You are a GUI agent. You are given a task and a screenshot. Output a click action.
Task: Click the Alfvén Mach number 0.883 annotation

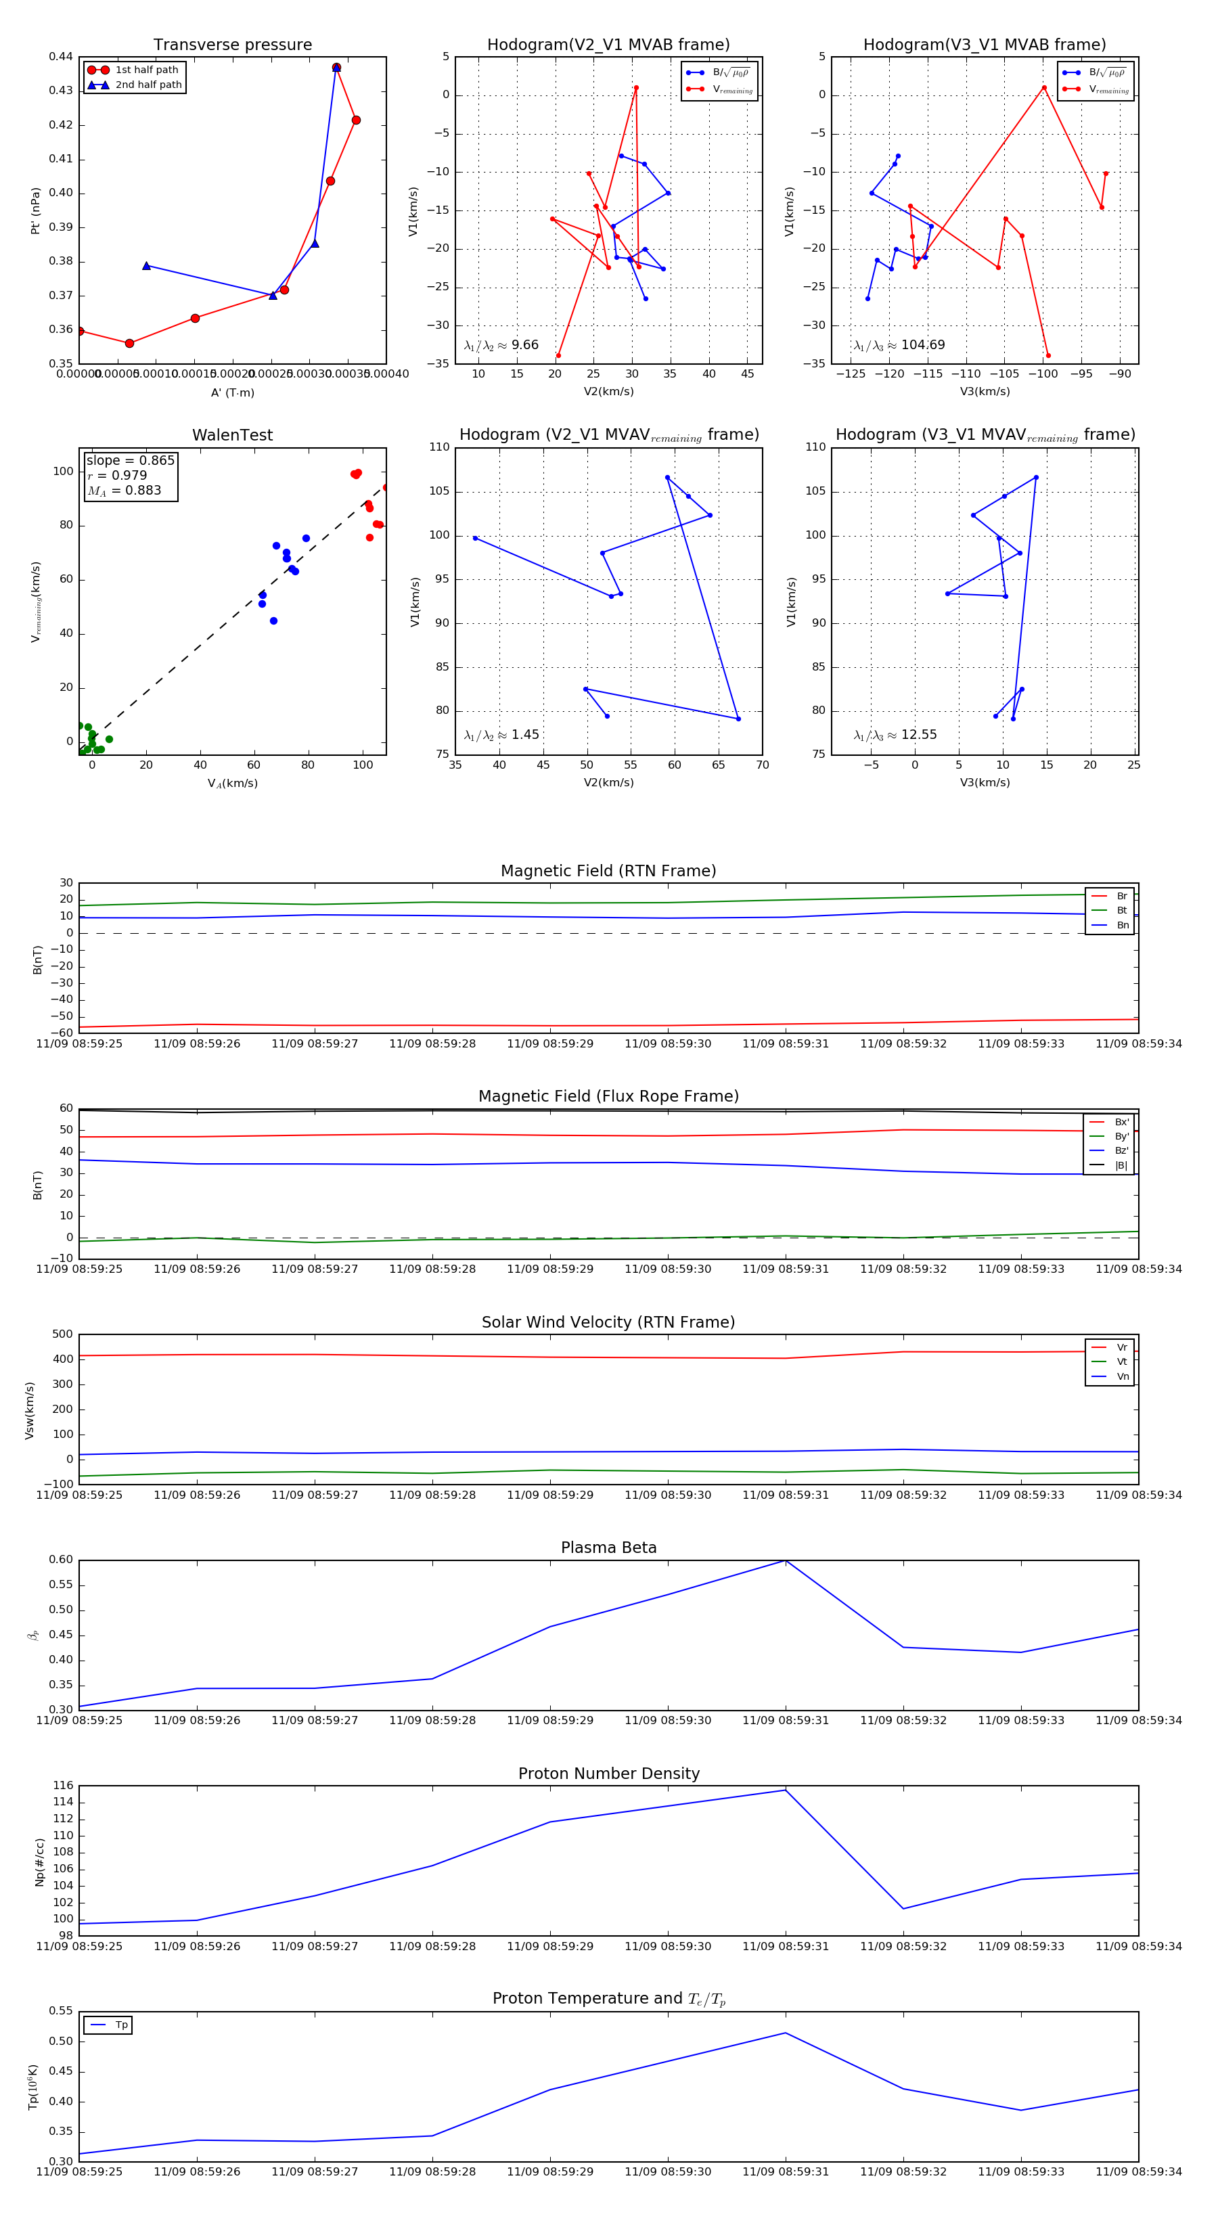click(x=124, y=491)
